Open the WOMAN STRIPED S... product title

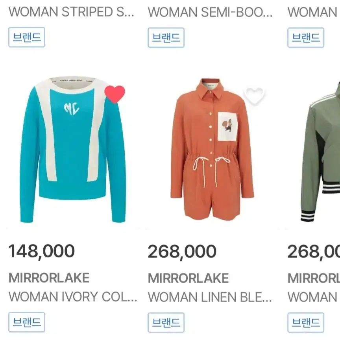71,12
